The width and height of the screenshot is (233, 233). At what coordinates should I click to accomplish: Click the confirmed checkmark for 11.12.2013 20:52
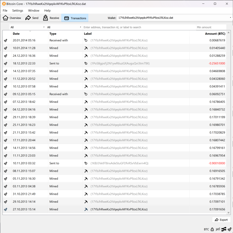click(6, 79)
